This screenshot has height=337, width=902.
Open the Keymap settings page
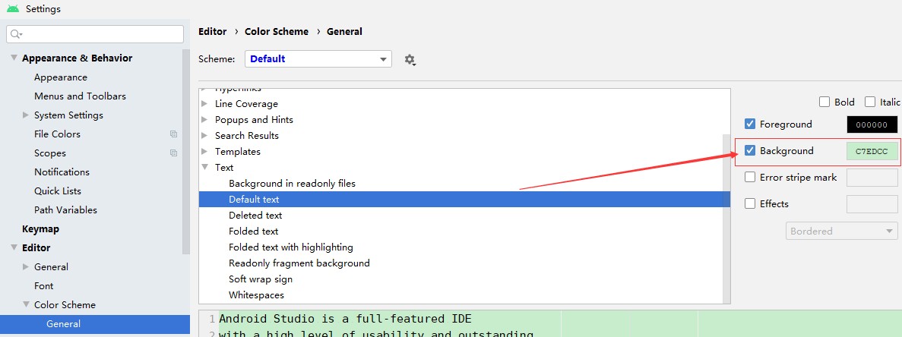pyautogui.click(x=40, y=229)
